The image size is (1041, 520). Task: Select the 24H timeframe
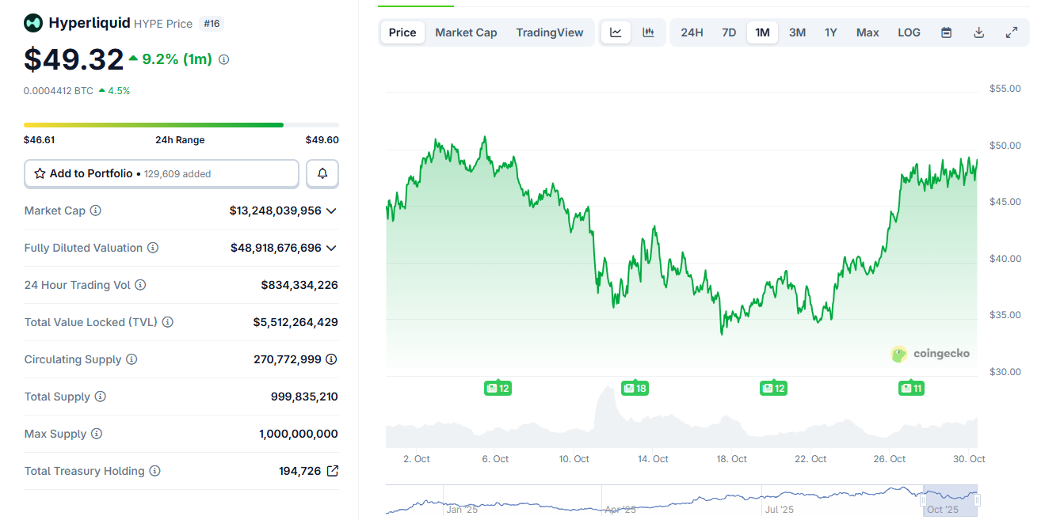[691, 32]
